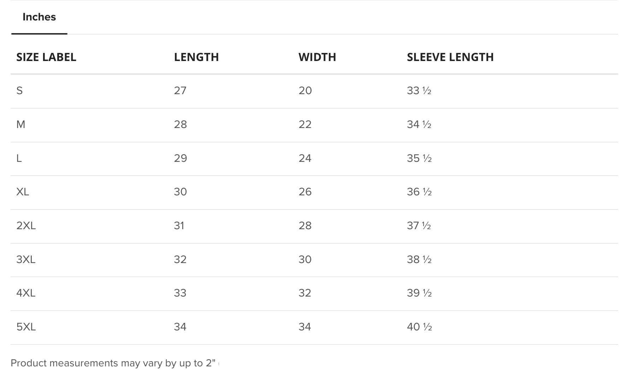
Task: Select the 5XL size row label
Action: pos(26,327)
